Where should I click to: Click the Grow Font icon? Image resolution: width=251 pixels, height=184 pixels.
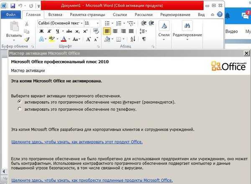(88, 39)
